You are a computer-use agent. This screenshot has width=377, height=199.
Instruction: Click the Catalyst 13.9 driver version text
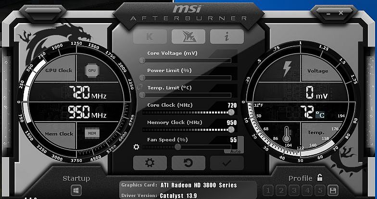coord(178,196)
